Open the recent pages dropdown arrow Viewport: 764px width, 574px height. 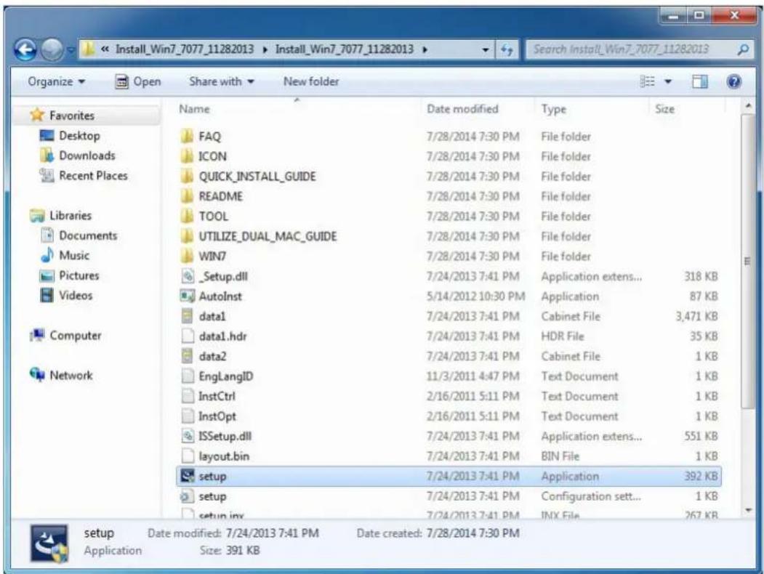(x=71, y=49)
